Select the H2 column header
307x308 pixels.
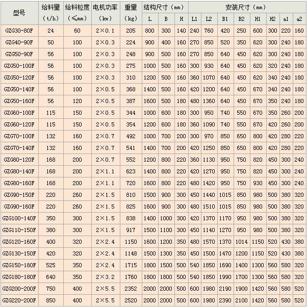click(272, 19)
